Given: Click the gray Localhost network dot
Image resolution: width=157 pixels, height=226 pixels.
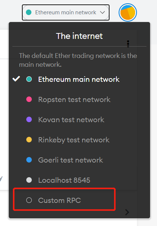Looking at the screenshot, I should [x=29, y=180].
